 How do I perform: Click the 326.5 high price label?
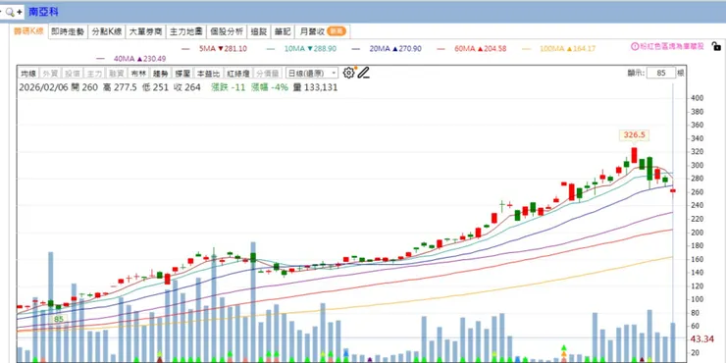coord(634,134)
